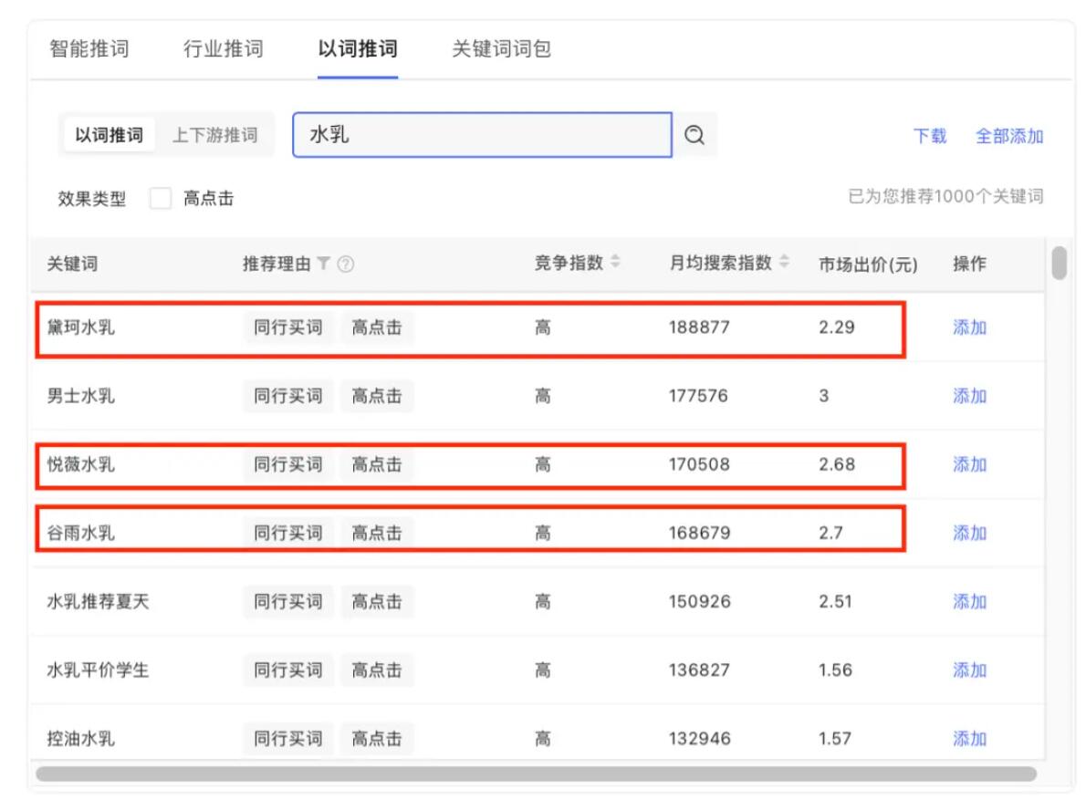This screenshot has height=810, width=1086.
Task: Click market bid value 1.56
Action: tap(835, 670)
